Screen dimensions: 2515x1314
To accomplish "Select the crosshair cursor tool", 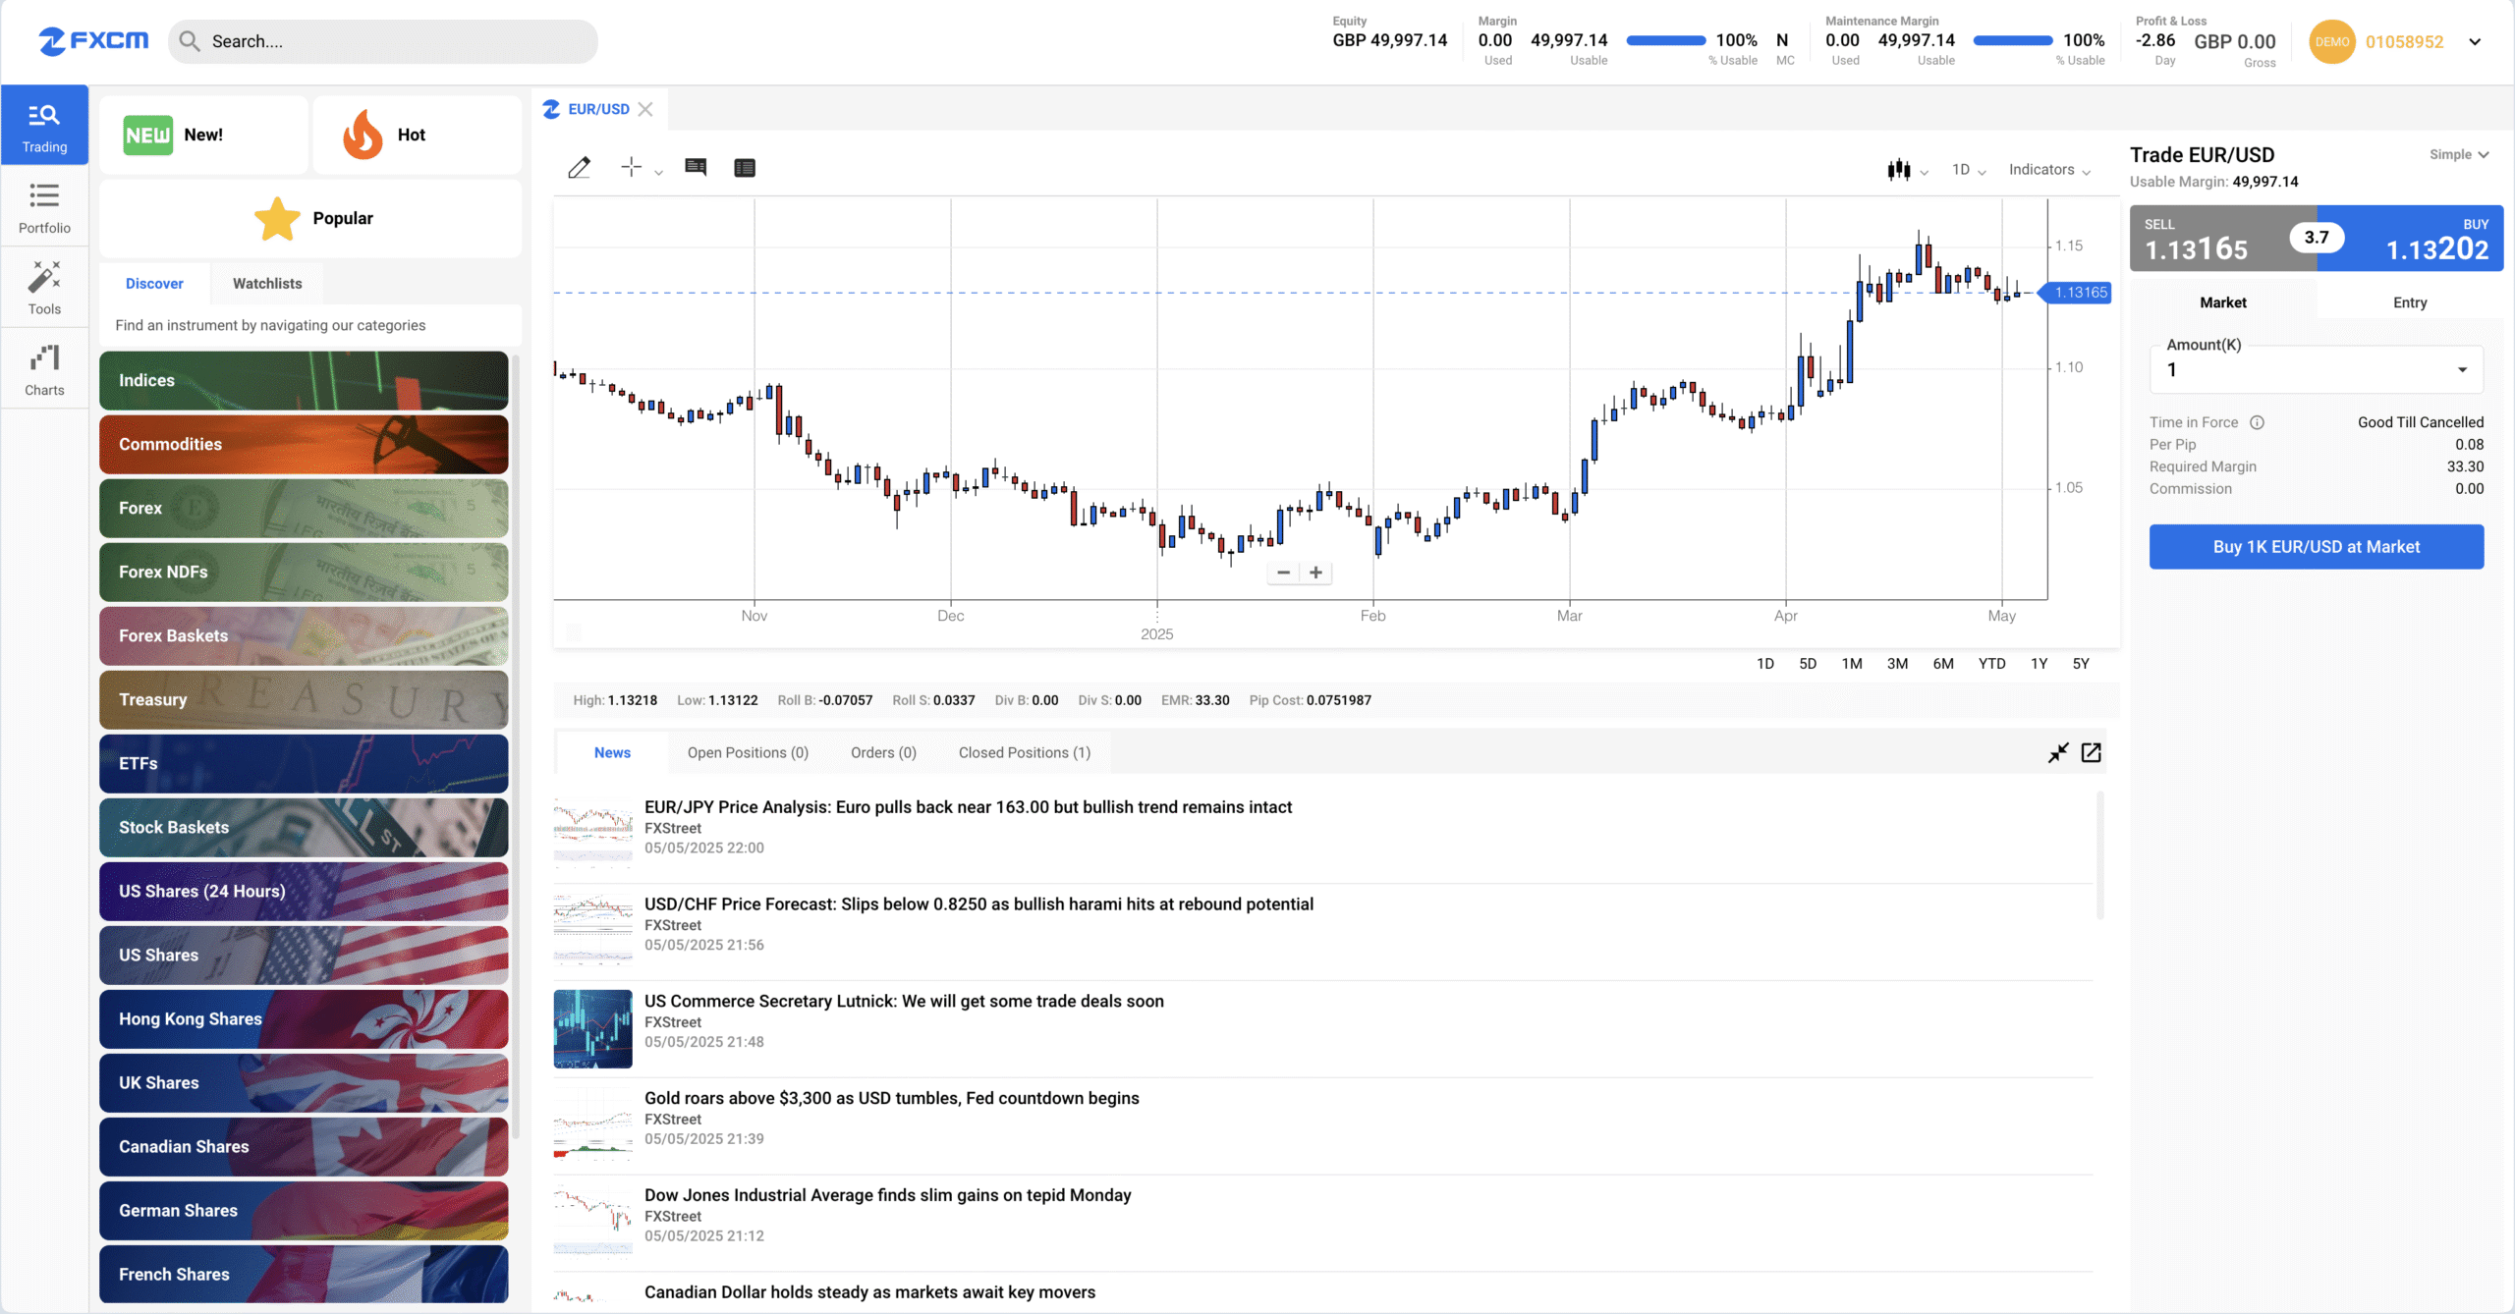I will tap(631, 168).
